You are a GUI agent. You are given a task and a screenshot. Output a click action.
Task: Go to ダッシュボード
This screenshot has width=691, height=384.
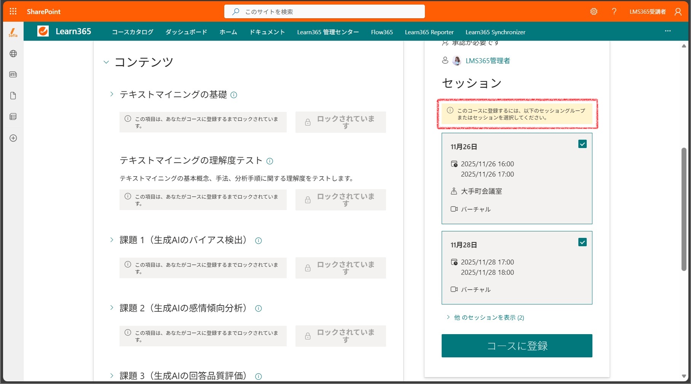pyautogui.click(x=186, y=32)
